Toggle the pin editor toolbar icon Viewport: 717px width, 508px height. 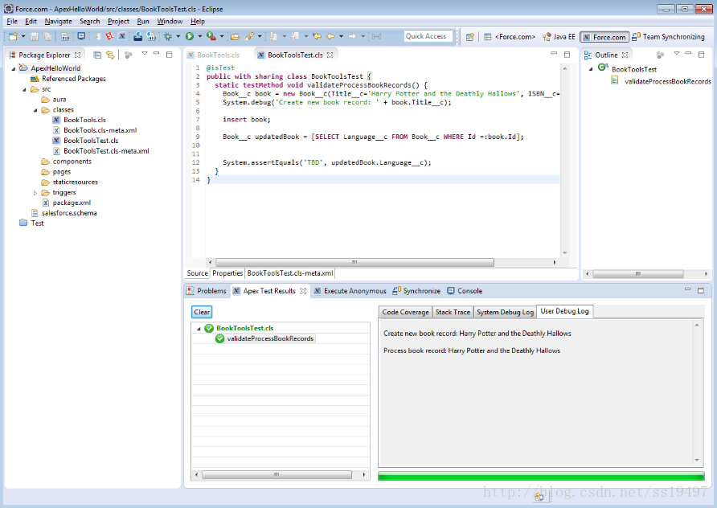[x=376, y=37]
